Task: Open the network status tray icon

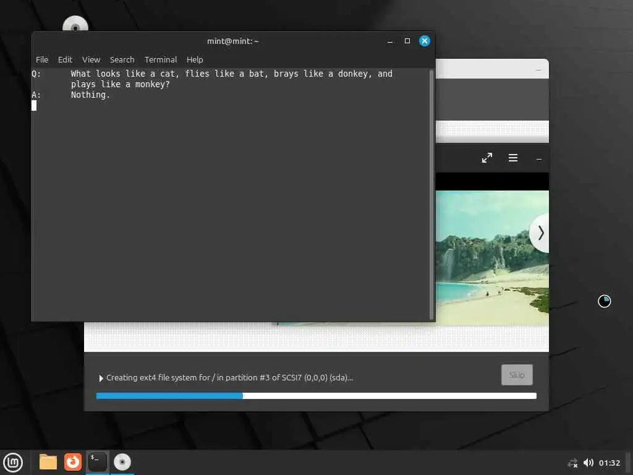Action: pos(572,463)
